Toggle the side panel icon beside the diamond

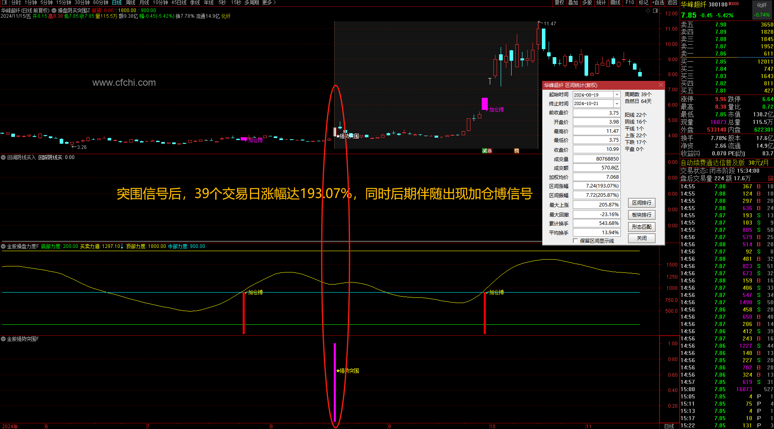(655, 11)
